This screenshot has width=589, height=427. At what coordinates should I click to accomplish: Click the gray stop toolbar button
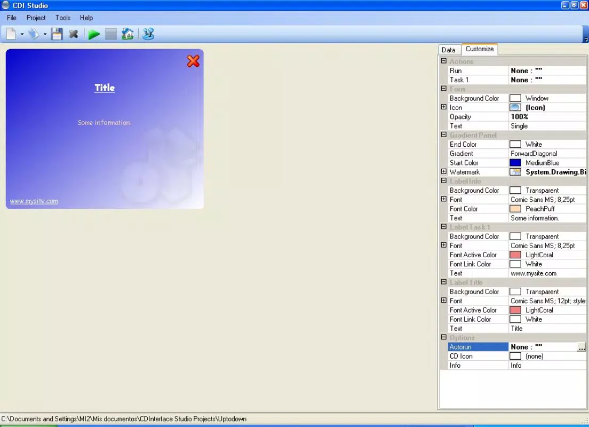click(111, 34)
